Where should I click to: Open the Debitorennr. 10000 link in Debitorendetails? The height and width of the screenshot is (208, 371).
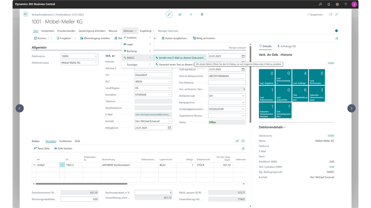(x=331, y=136)
